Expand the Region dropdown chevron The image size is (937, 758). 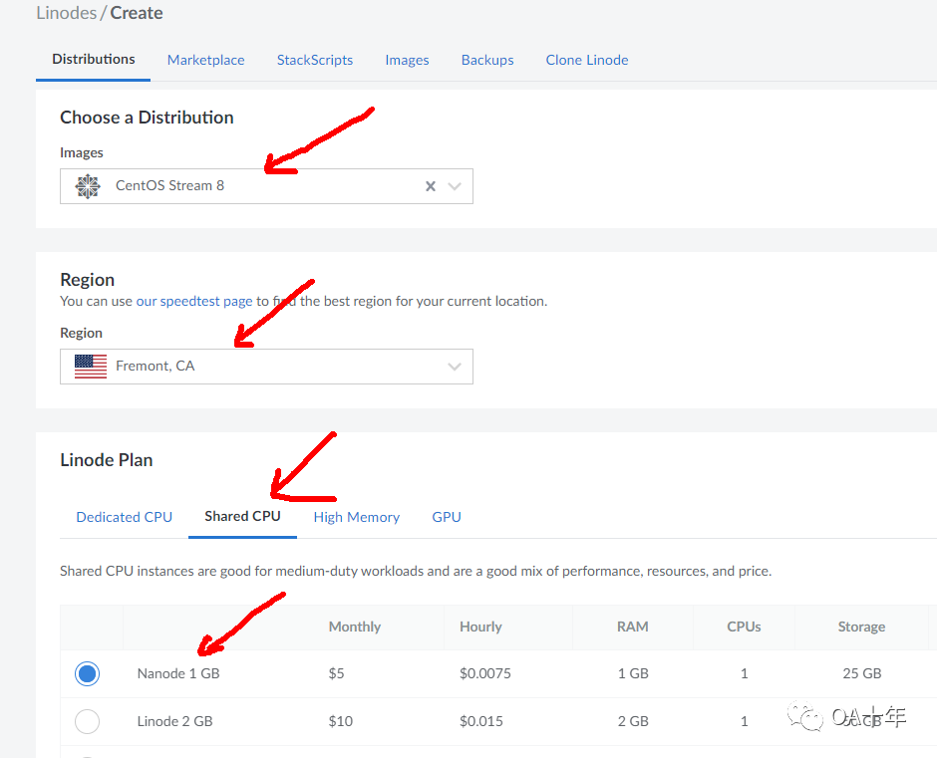click(x=456, y=367)
